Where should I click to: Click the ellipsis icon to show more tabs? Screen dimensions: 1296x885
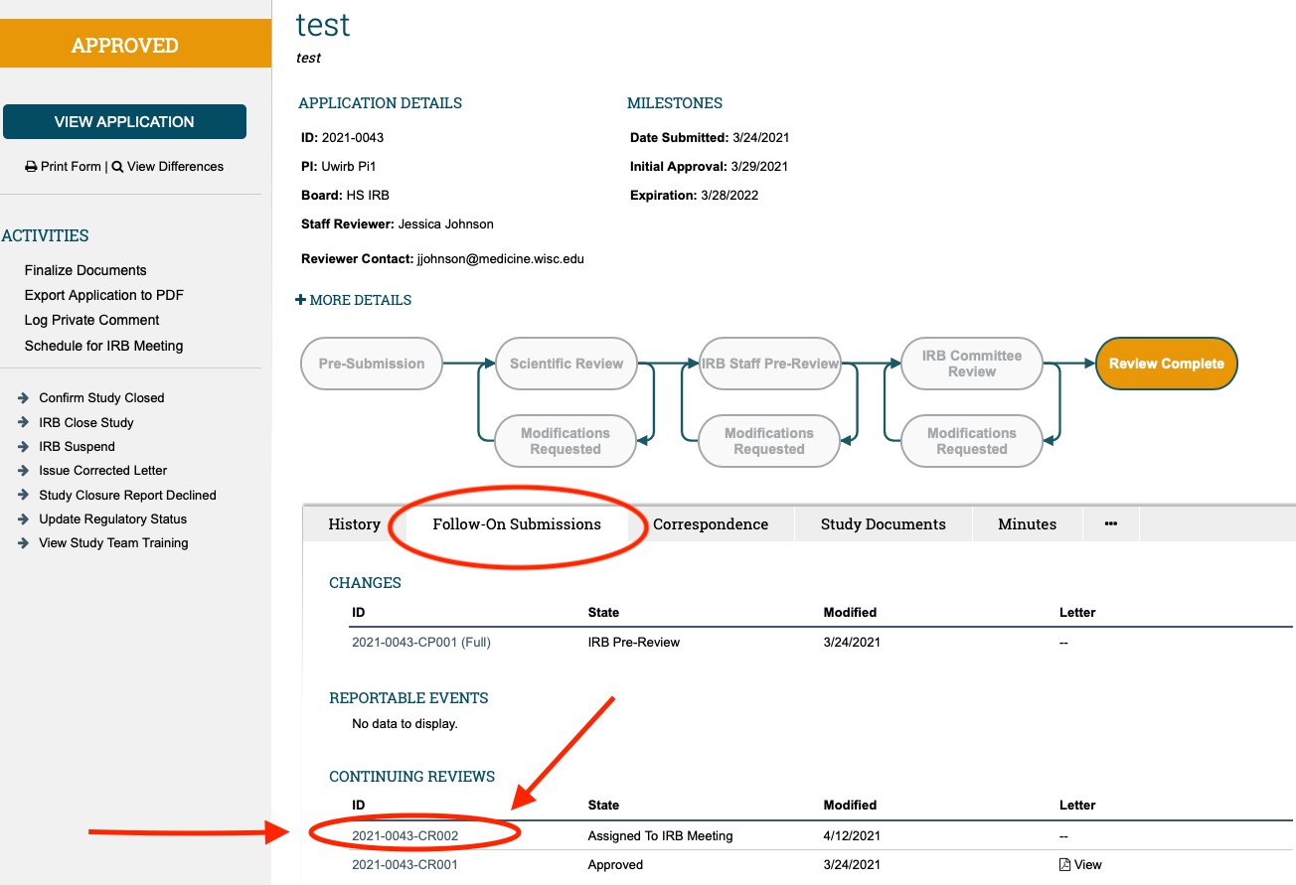[x=1110, y=523]
